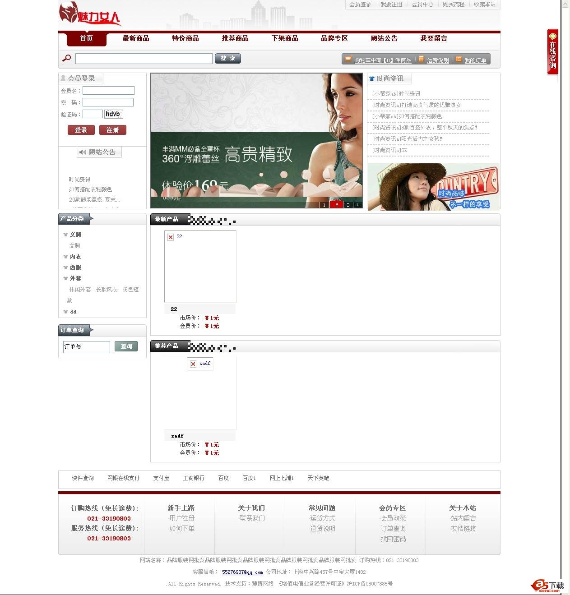Open 品牌专区 menu item
Image resolution: width=570 pixels, height=595 pixels.
[x=334, y=38]
